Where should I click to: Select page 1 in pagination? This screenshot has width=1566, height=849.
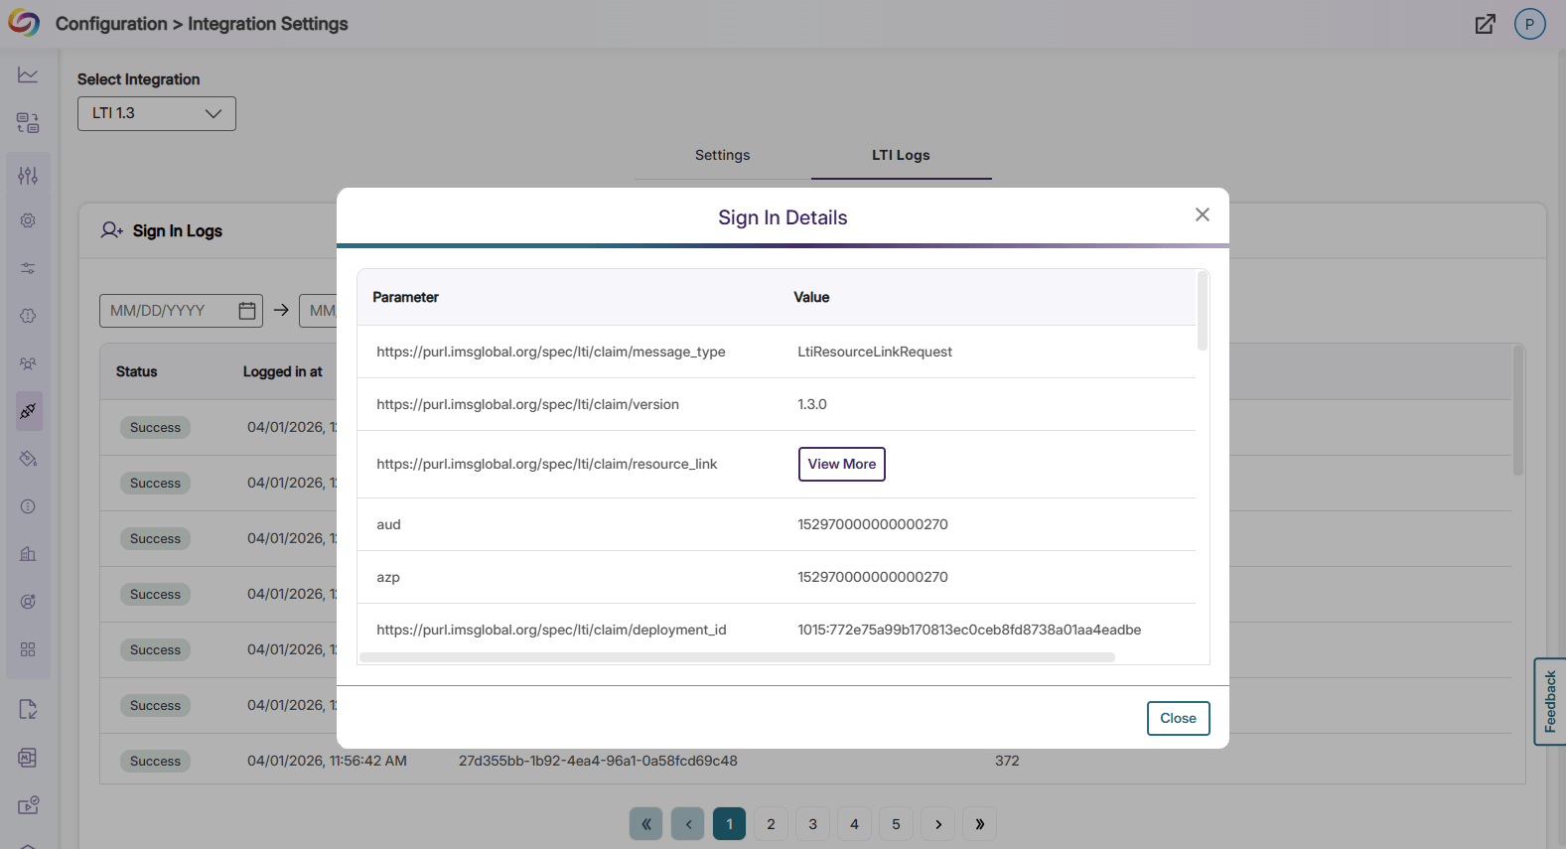(x=730, y=824)
